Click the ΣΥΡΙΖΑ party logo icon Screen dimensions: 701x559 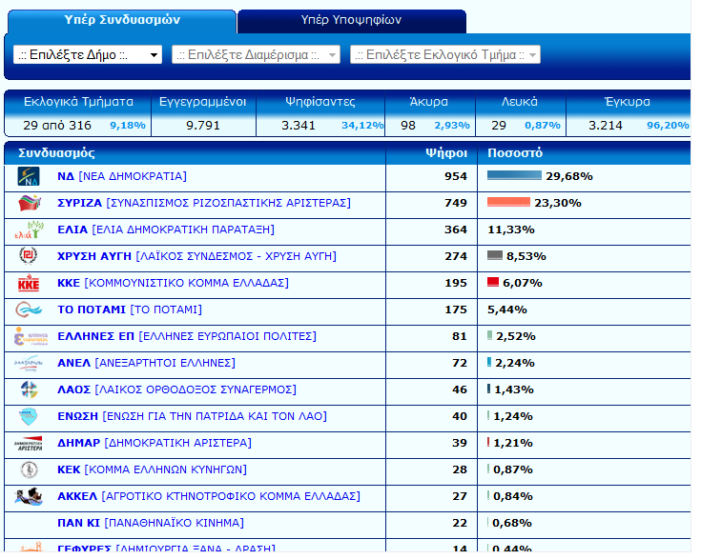(x=30, y=203)
